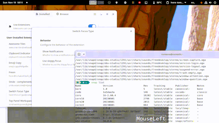Click the path line ending in trash-empty.oga
This screenshot has width=219, height=123.
[138, 73]
